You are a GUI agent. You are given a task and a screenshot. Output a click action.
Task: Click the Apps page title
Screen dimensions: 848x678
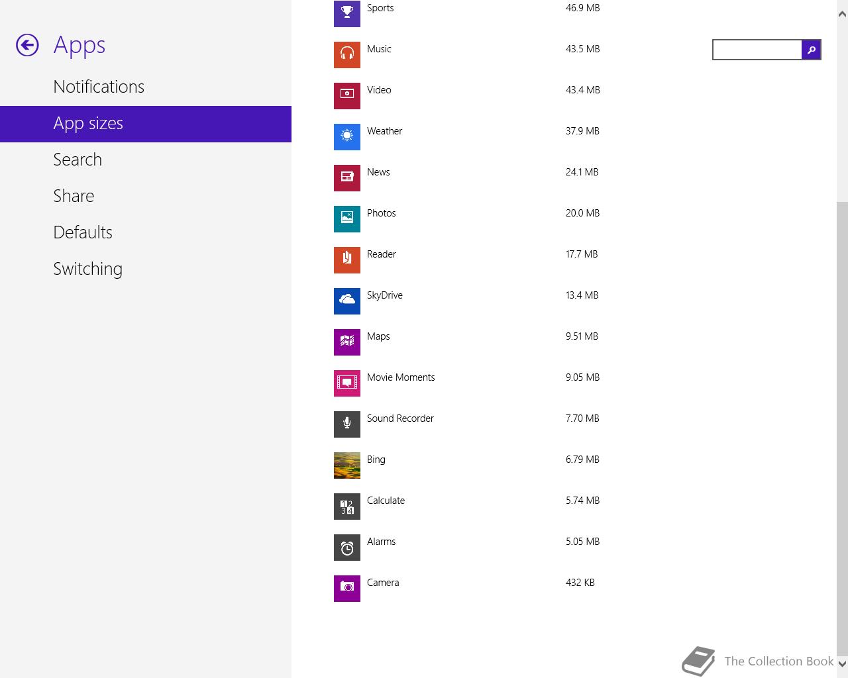tap(79, 46)
